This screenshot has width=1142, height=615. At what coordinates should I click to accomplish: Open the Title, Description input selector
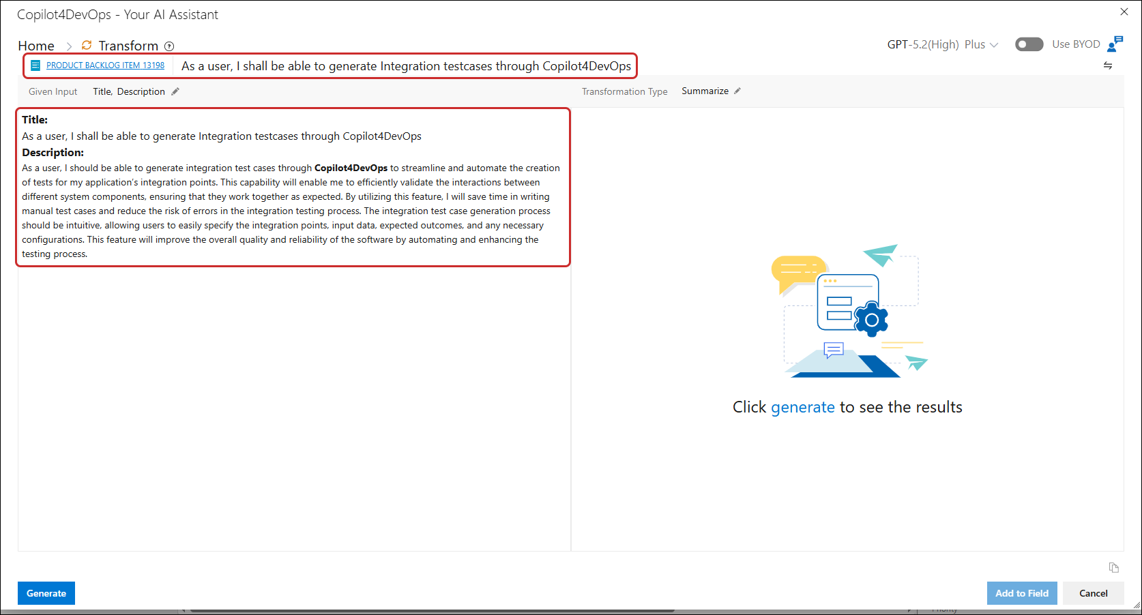point(129,91)
